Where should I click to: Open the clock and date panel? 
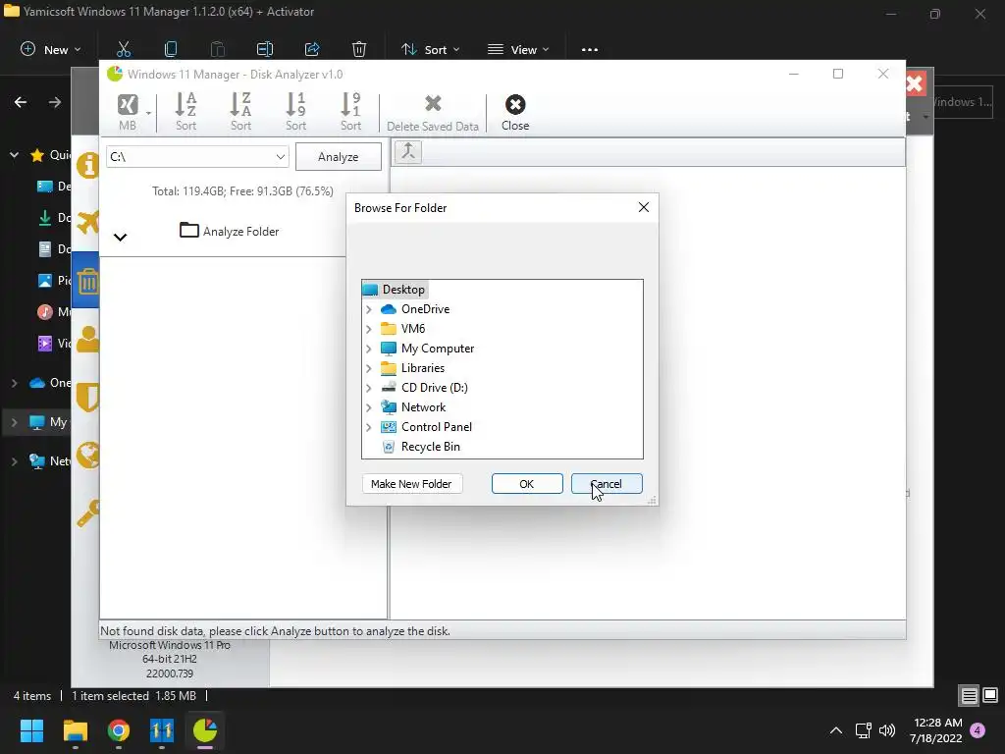click(935, 730)
